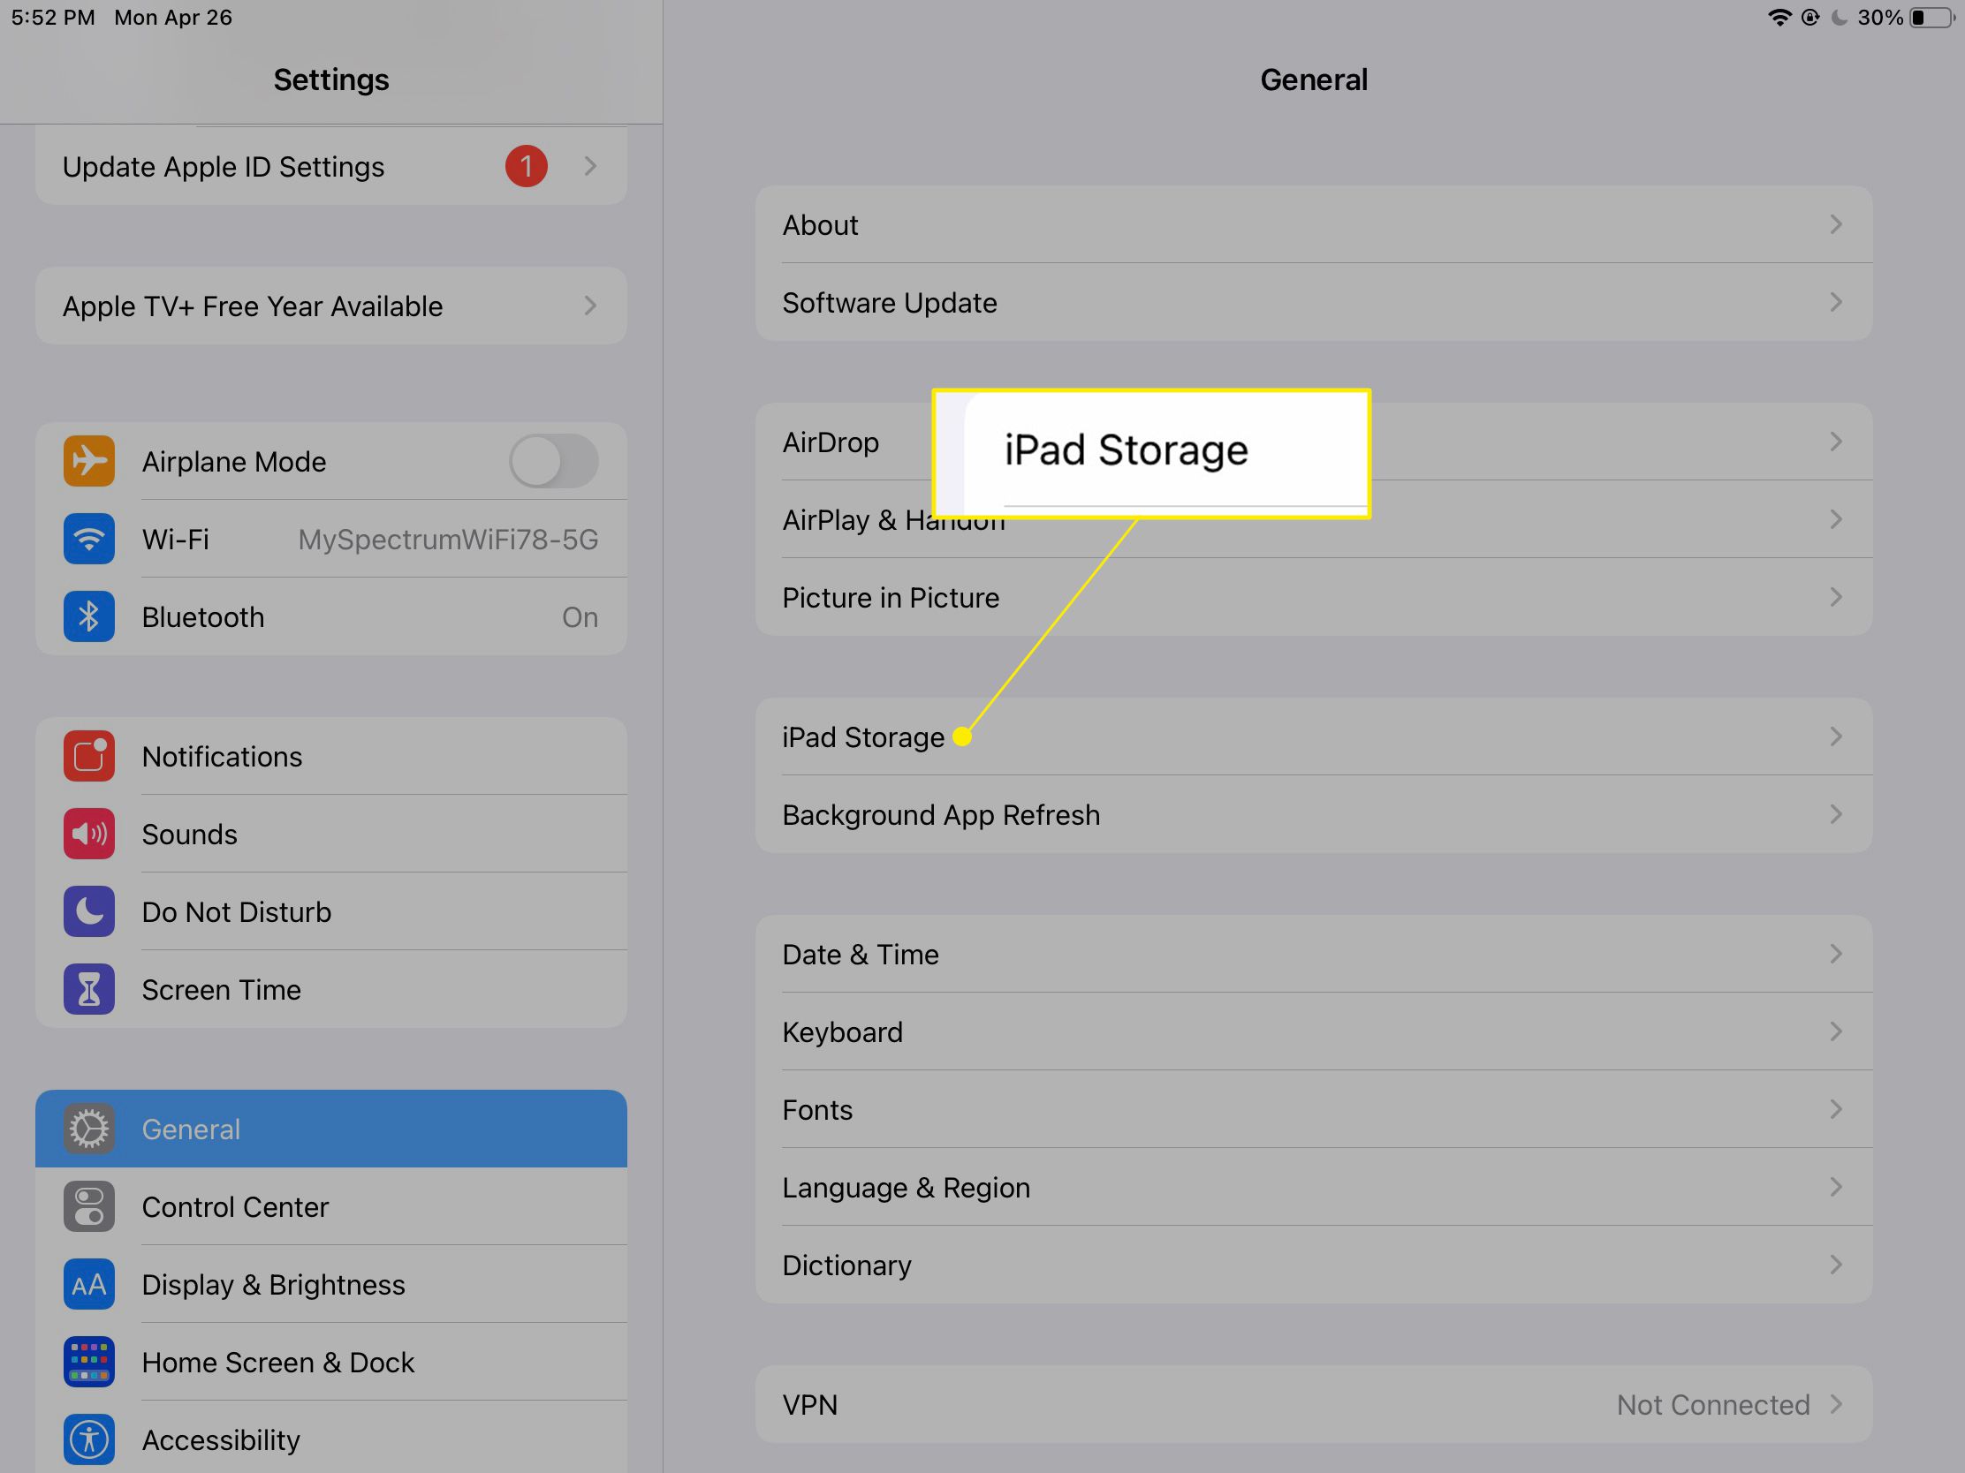Expand the AirDrop row chevron
Viewport: 1965px width, 1473px height.
1836,442
